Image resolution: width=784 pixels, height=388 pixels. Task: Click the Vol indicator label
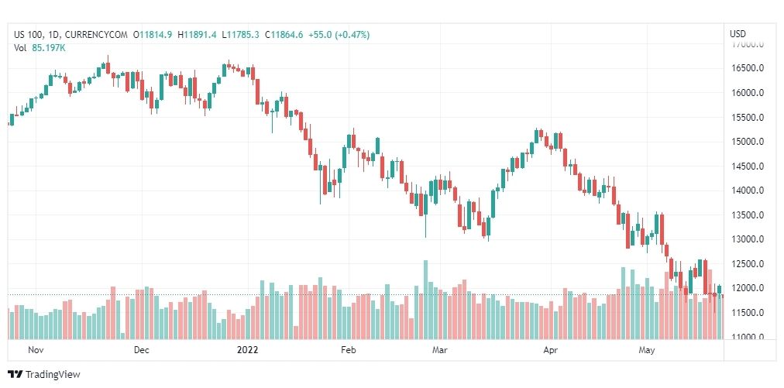pyautogui.click(x=20, y=48)
